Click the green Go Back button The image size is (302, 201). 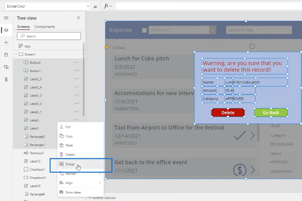click(x=271, y=112)
